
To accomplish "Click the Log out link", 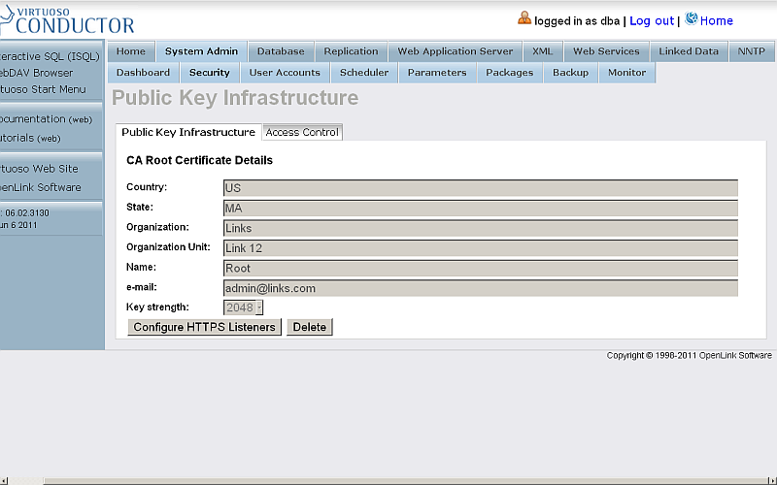I will click(652, 20).
